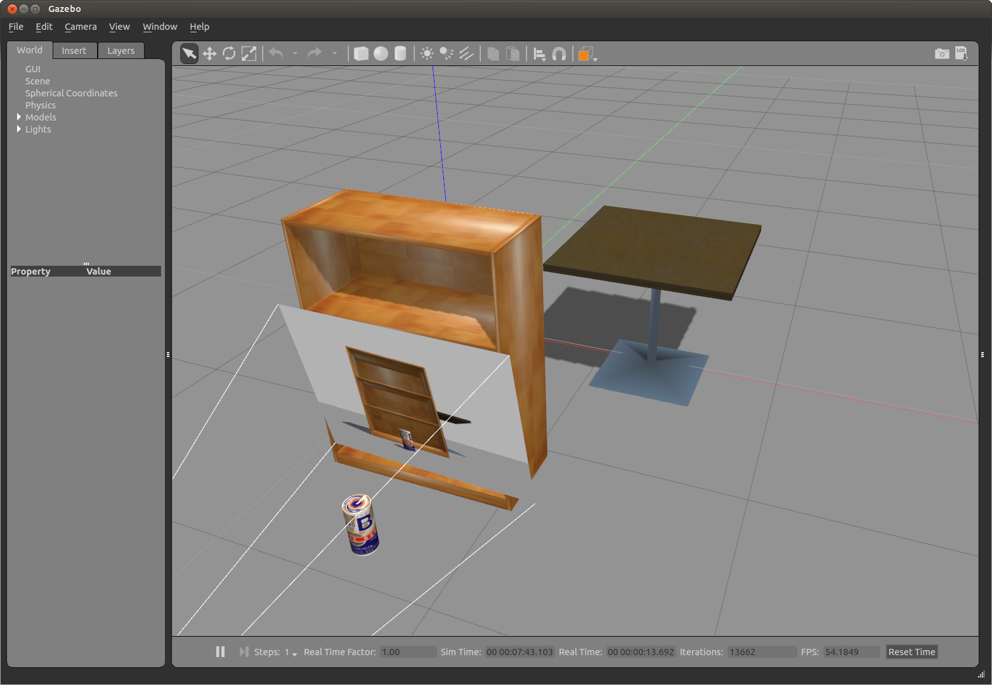This screenshot has width=992, height=685.
Task: Add a spot light
Action: click(x=447, y=54)
